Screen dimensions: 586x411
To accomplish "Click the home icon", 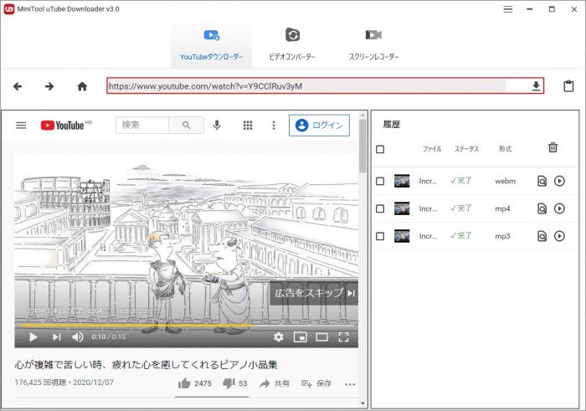I will (x=82, y=86).
